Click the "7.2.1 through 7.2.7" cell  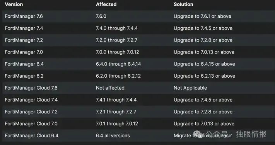coord(116,112)
